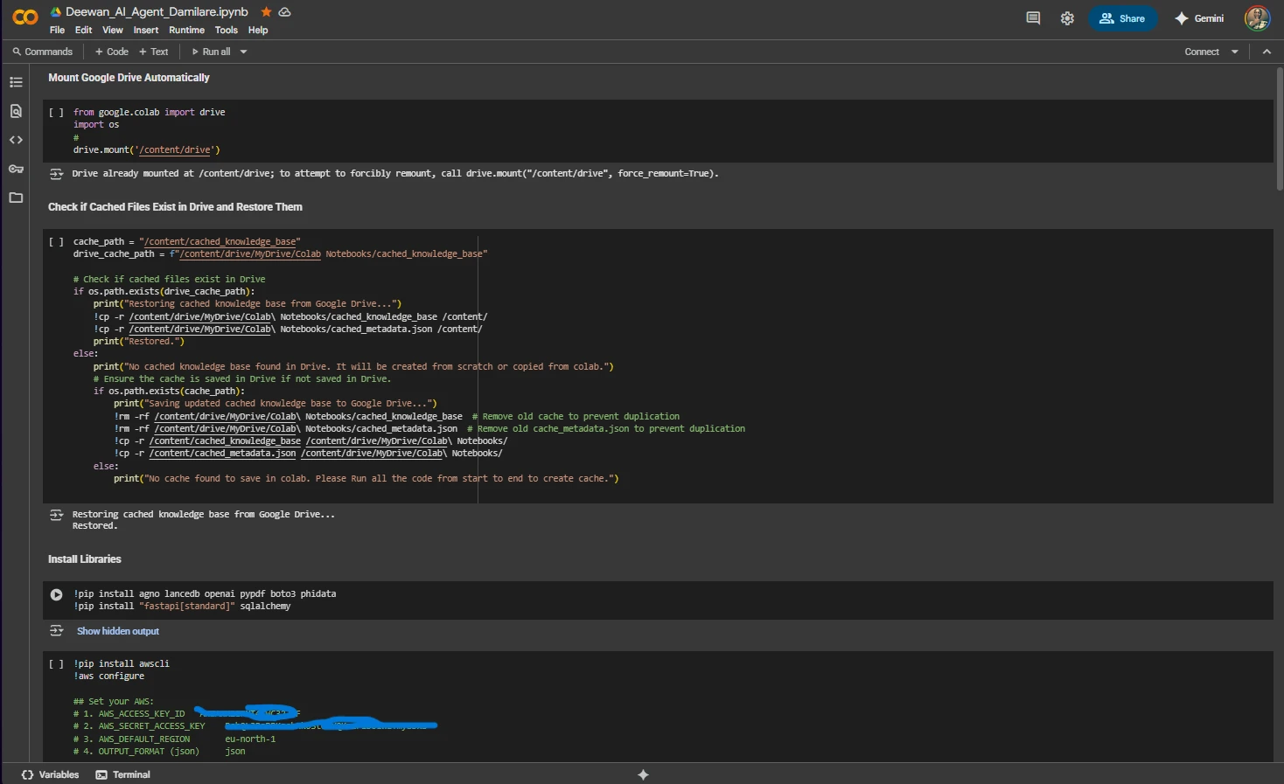The height and width of the screenshot is (784, 1284).
Task: Click the Google Drive icon by title
Action: (56, 12)
